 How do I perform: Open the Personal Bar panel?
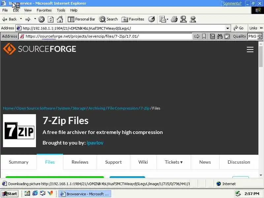[x=82, y=19]
